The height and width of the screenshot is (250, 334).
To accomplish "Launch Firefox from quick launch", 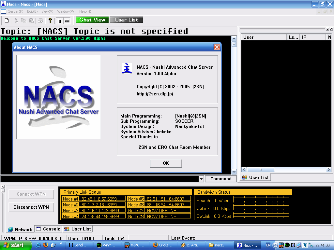I will click(46, 245).
